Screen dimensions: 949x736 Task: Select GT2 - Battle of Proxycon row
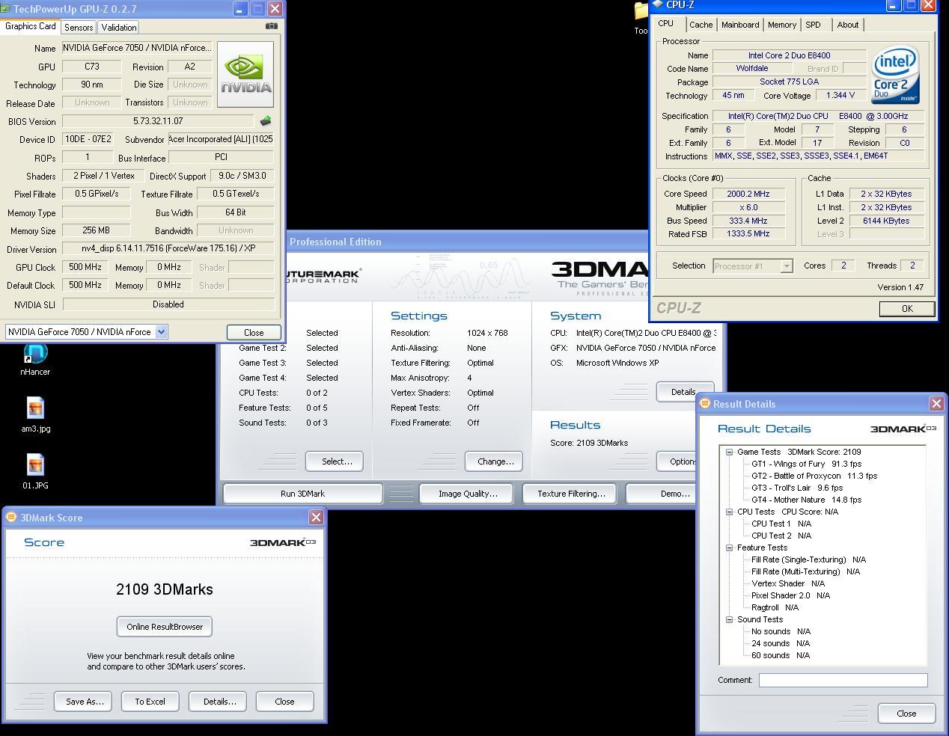[x=814, y=476]
